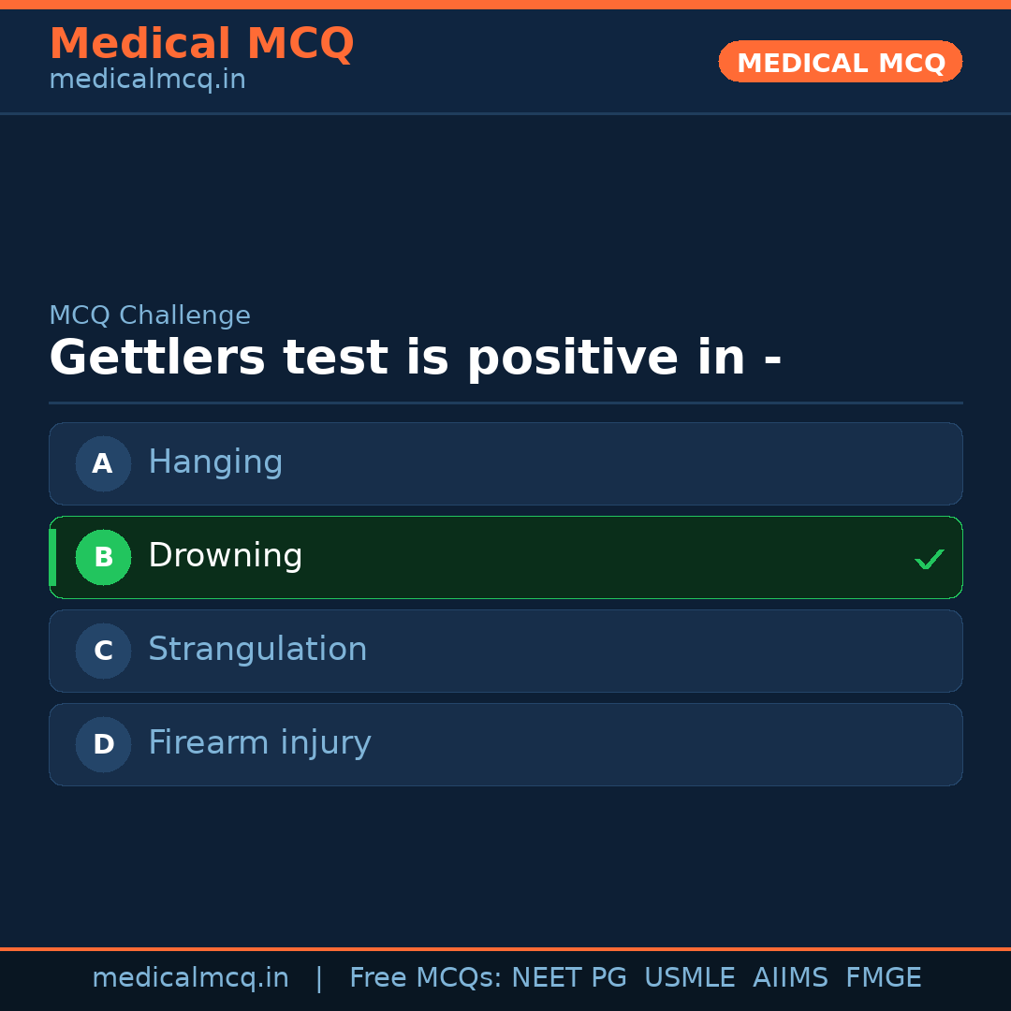This screenshot has width=1011, height=1011.
Task: Click the circular letter D badge
Action: pyautogui.click(x=103, y=744)
